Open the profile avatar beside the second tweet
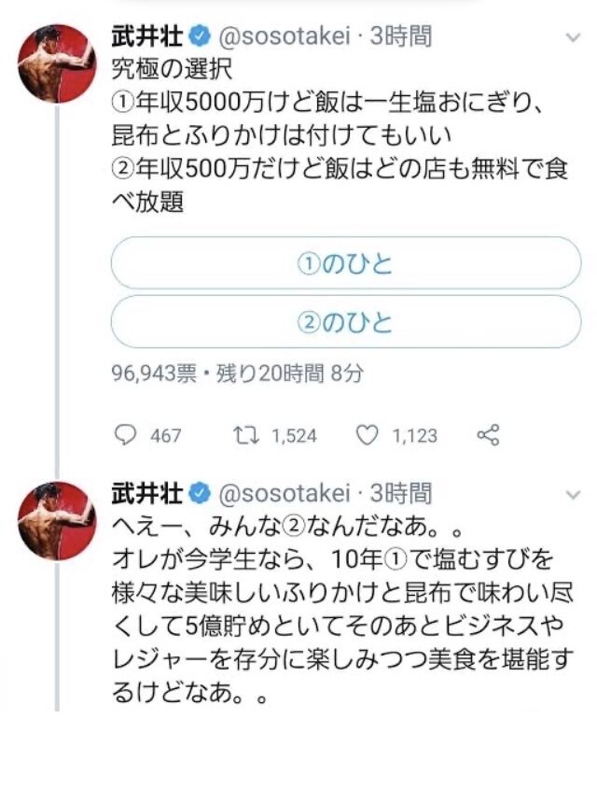The height and width of the screenshot is (789, 597). tap(57, 521)
